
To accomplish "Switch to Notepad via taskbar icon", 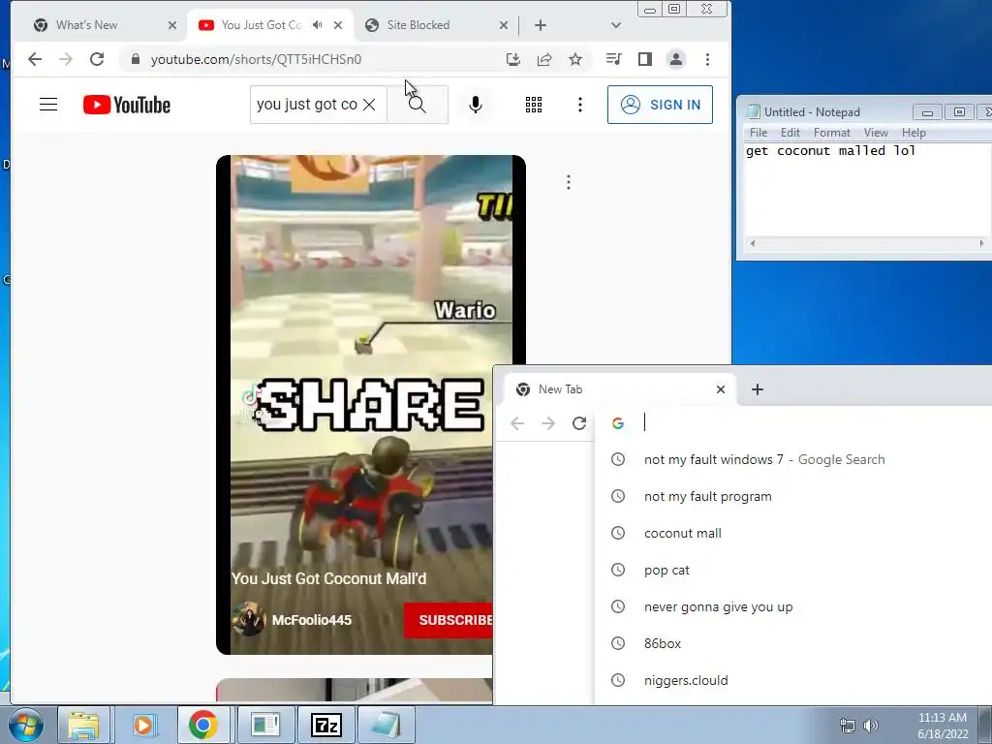I will pyautogui.click(x=387, y=725).
